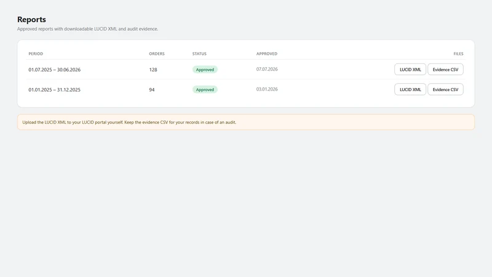Click the STATUS column header
The width and height of the screenshot is (492, 277).
pos(199,54)
